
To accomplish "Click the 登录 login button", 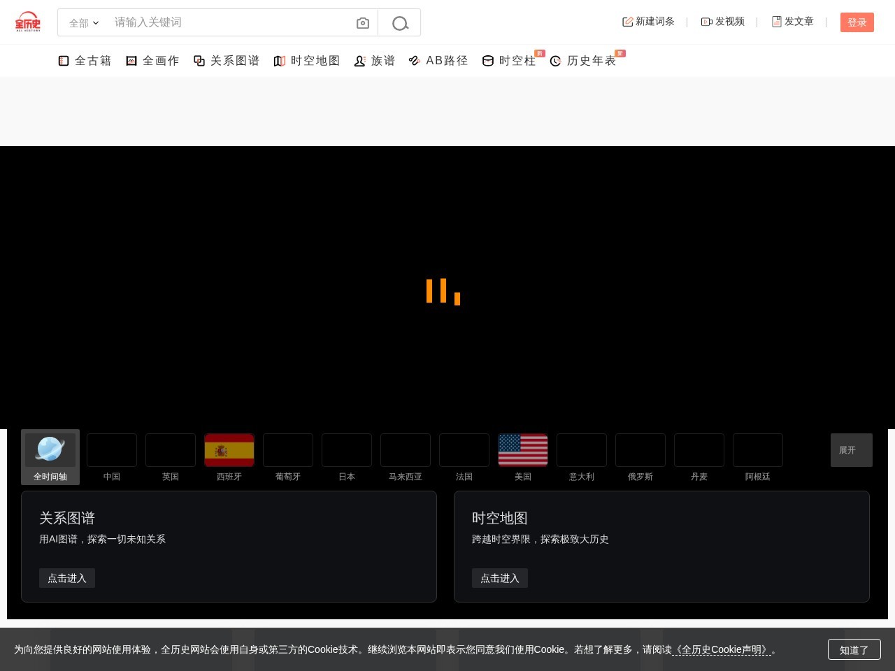I will pos(857,22).
